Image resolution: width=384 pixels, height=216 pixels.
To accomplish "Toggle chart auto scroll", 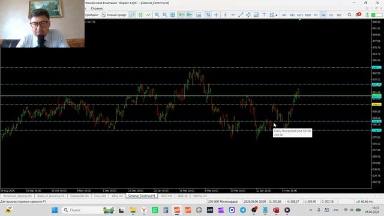I will (181, 15).
